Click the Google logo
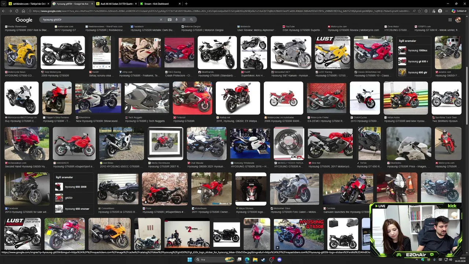 (x=24, y=20)
